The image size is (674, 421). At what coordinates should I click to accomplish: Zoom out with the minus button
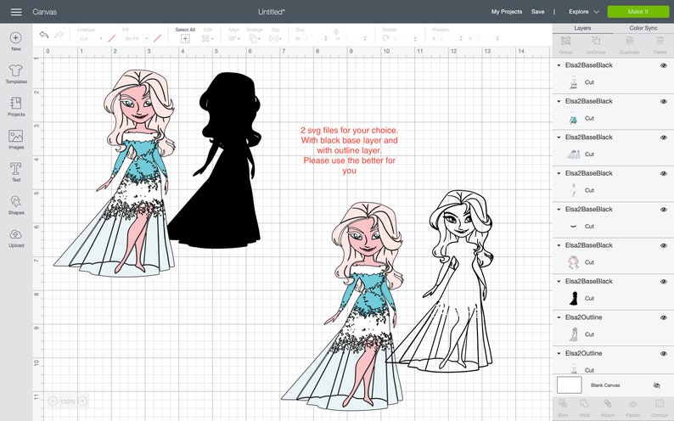point(53,401)
